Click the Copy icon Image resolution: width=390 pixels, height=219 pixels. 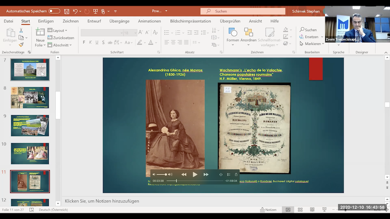(21, 38)
